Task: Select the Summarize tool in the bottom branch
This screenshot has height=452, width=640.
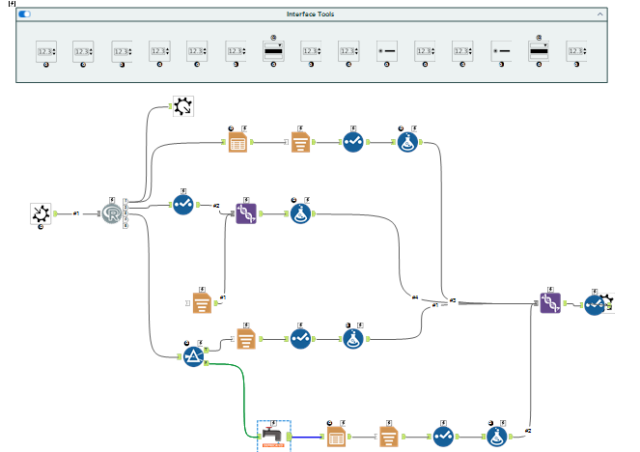Action: pos(389,437)
